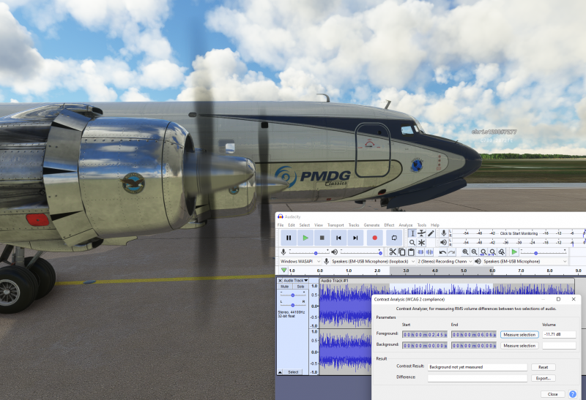
Task: Click Export... in Contrast Analysis
Action: click(543, 378)
